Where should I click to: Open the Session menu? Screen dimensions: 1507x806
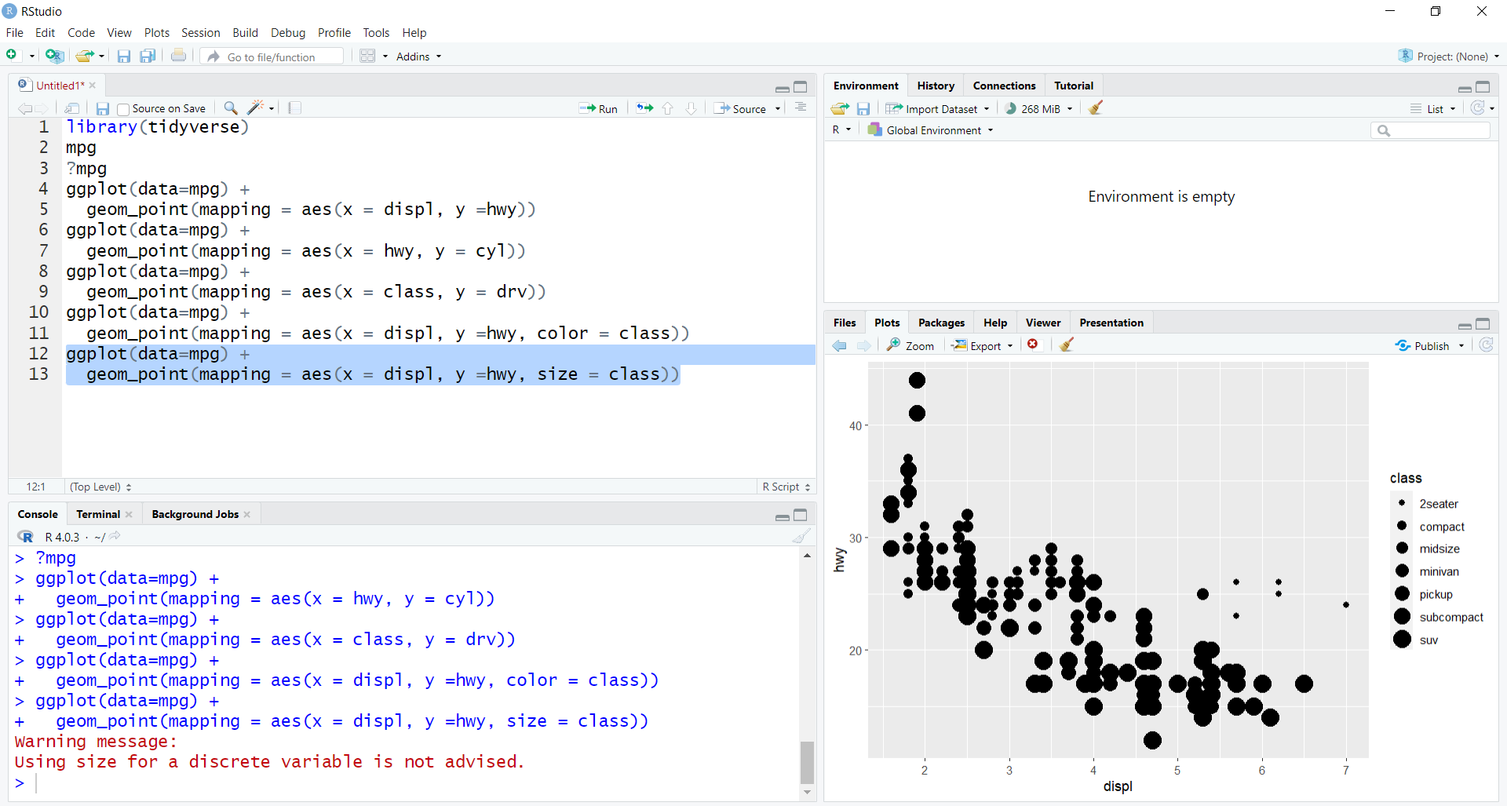point(200,32)
